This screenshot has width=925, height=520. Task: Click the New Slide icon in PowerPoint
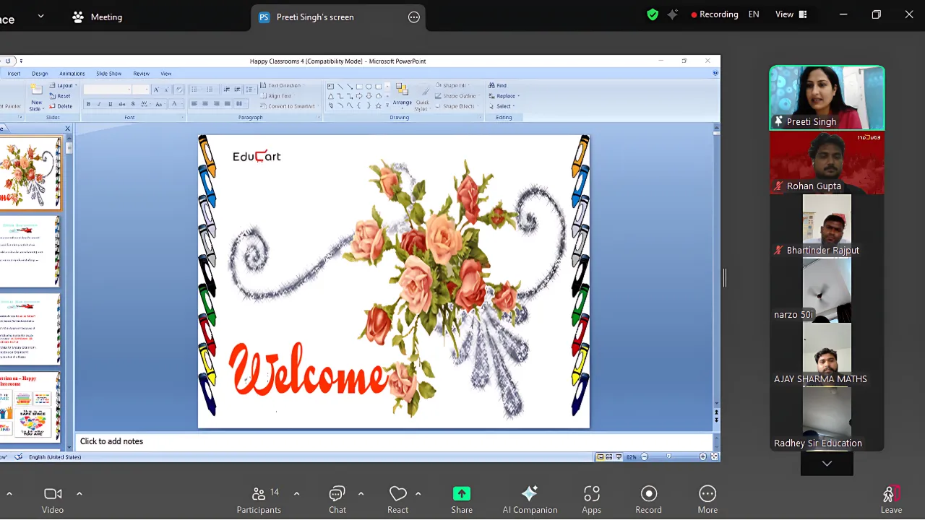(x=36, y=90)
